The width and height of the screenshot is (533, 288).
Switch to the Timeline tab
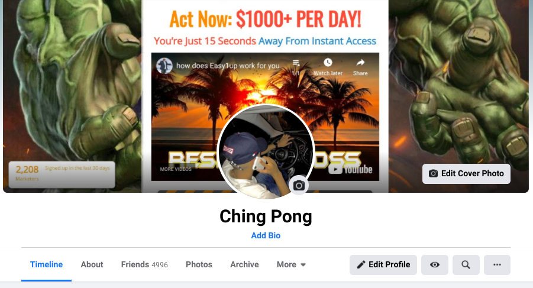(x=46, y=264)
